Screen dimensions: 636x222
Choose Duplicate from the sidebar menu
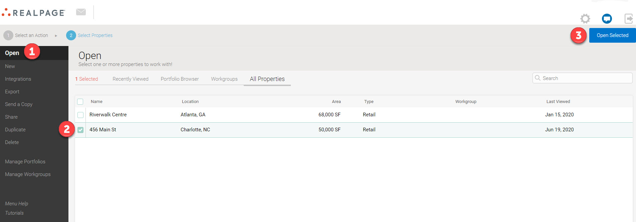tap(15, 130)
